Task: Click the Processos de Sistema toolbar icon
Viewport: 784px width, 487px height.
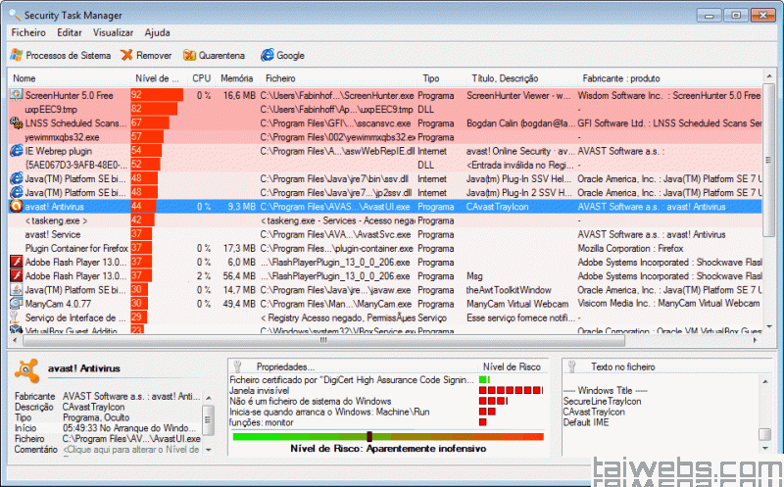Action: pos(17,55)
